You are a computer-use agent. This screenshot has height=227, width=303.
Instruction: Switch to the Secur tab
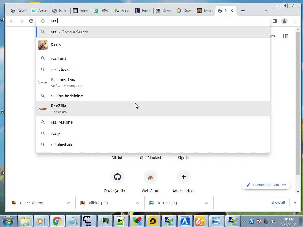point(122,11)
